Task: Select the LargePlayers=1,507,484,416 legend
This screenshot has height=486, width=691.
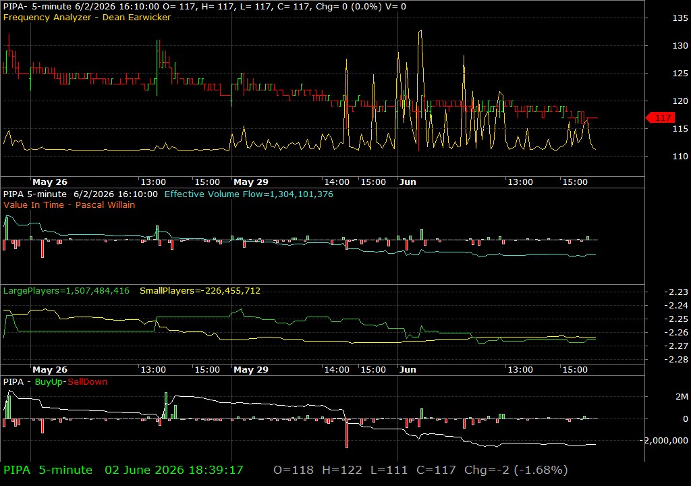Action: click(x=66, y=291)
